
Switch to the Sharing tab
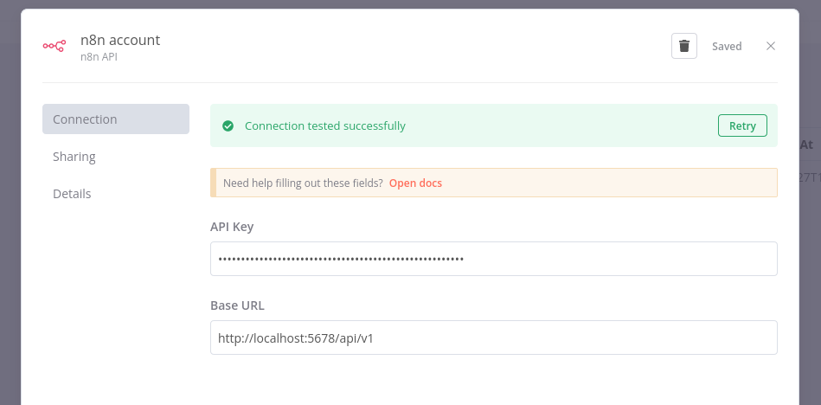[74, 157]
